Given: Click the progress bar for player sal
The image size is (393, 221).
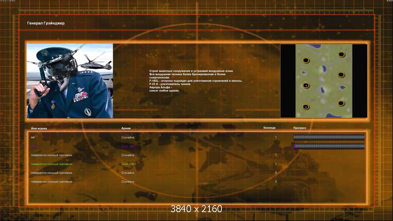Looking at the screenshot, I should (329, 137).
